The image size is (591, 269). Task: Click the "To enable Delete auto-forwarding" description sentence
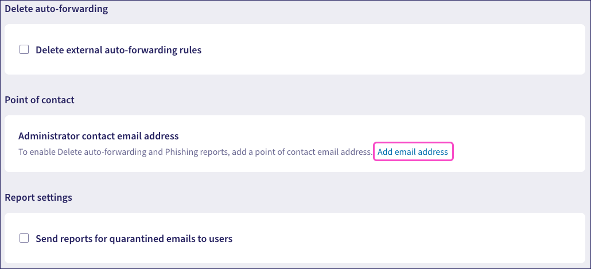coord(195,152)
